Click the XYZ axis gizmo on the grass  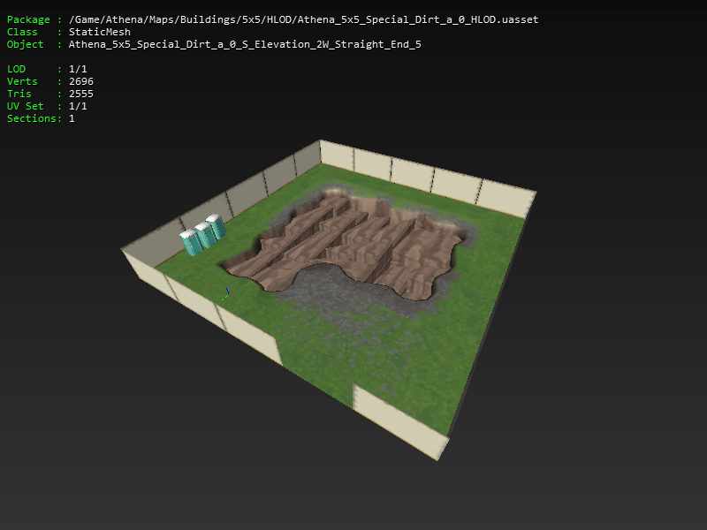click(228, 294)
